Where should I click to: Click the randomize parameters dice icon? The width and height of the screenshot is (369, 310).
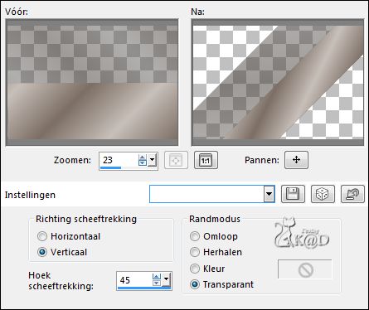pyautogui.click(x=323, y=194)
